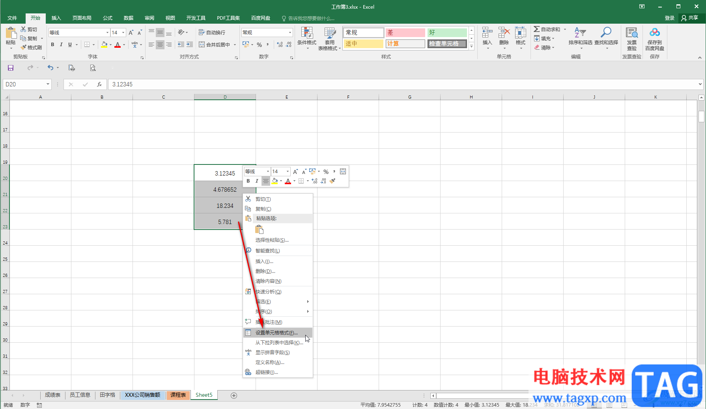Click the Insert cells (插入) icon

487,33
